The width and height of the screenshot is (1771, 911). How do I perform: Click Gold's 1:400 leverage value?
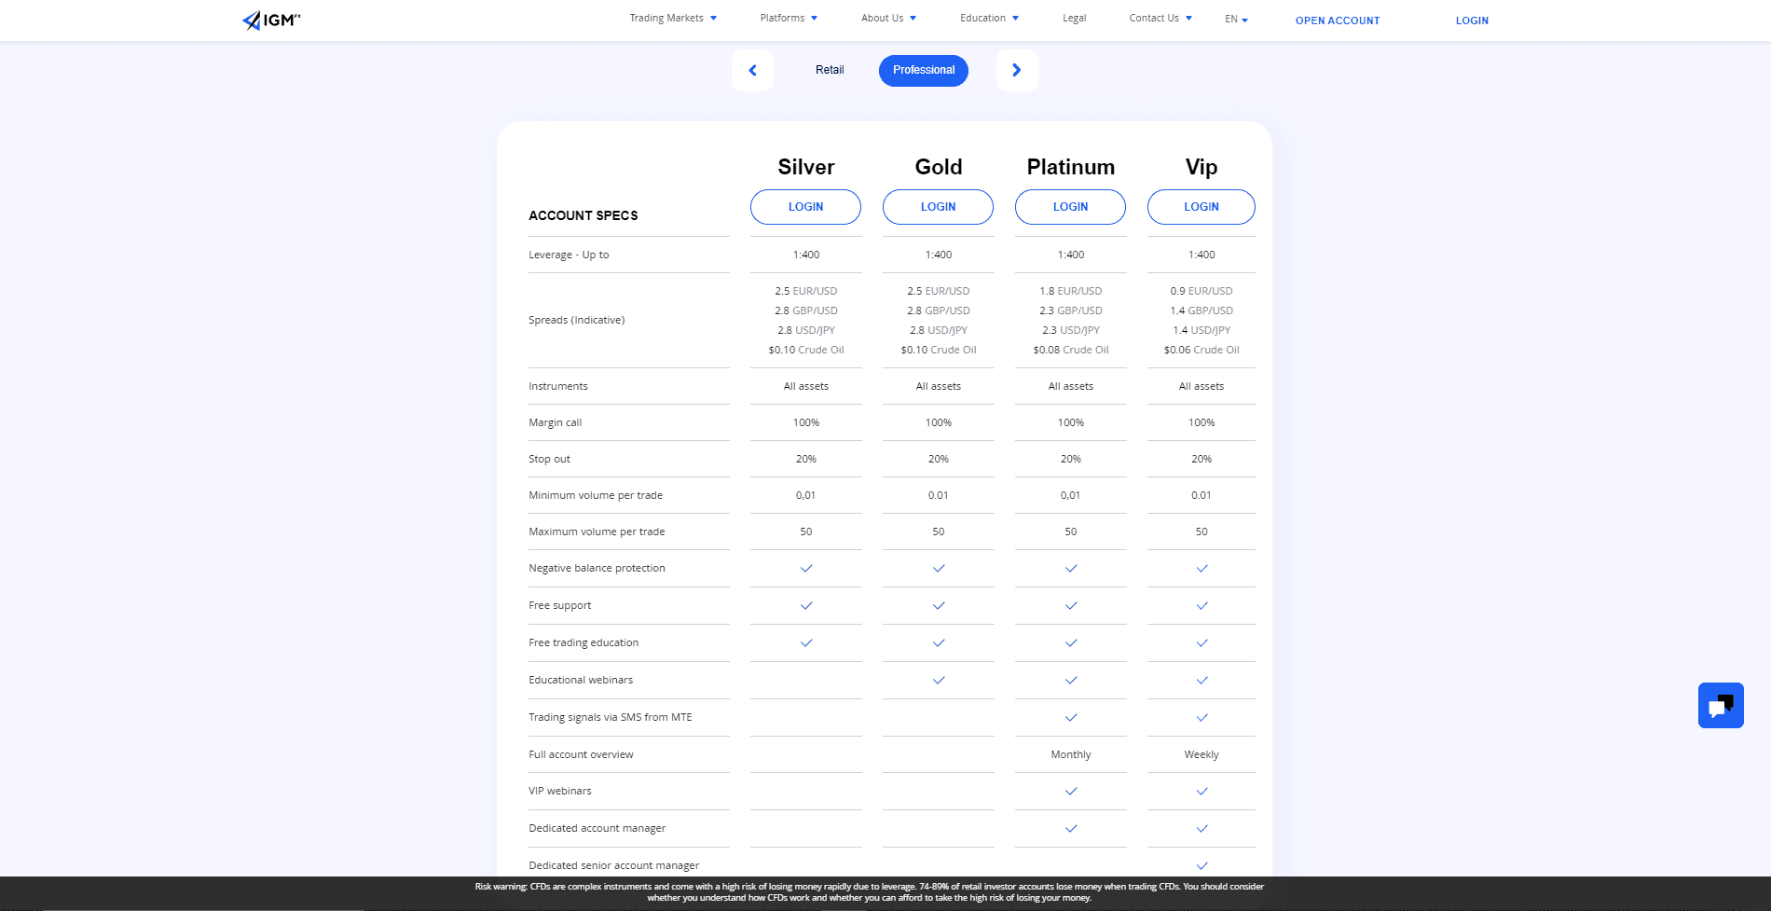pos(939,255)
